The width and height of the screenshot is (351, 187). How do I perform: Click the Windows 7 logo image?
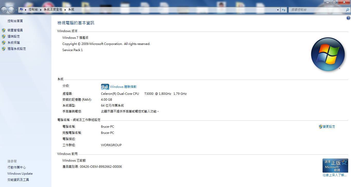coord(328,54)
